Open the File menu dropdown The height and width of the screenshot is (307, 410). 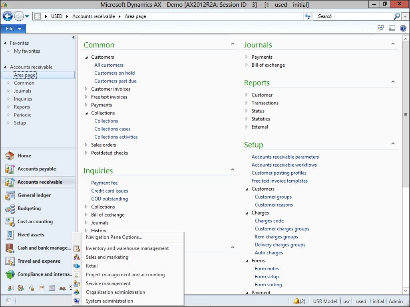pos(14,29)
